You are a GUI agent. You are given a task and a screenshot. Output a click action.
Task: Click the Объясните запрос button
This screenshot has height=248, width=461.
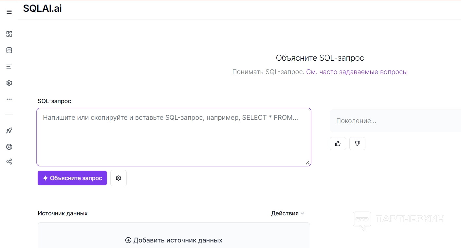pyautogui.click(x=72, y=178)
